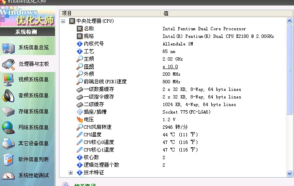Collapse the 中央处理器(CPU) tree node
Image resolution: width=294 pixels, height=186 pixels.
coord(63,21)
